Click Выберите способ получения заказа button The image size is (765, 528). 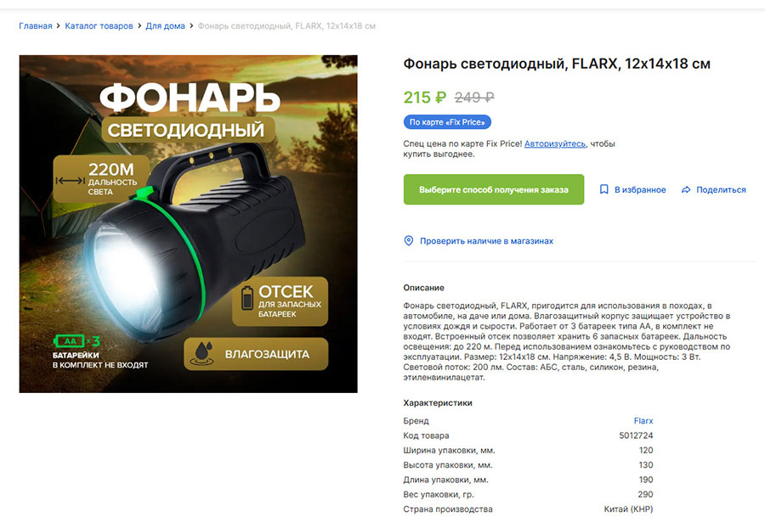click(494, 189)
